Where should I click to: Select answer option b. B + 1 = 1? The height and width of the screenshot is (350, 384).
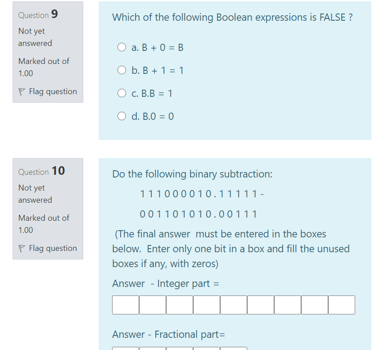click(122, 70)
